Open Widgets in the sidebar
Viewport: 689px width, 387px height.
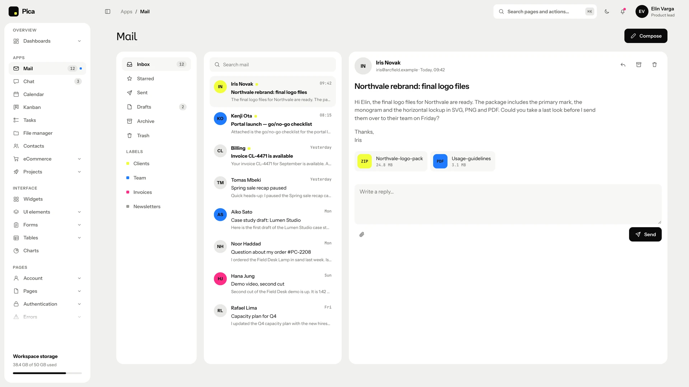pyautogui.click(x=47, y=199)
